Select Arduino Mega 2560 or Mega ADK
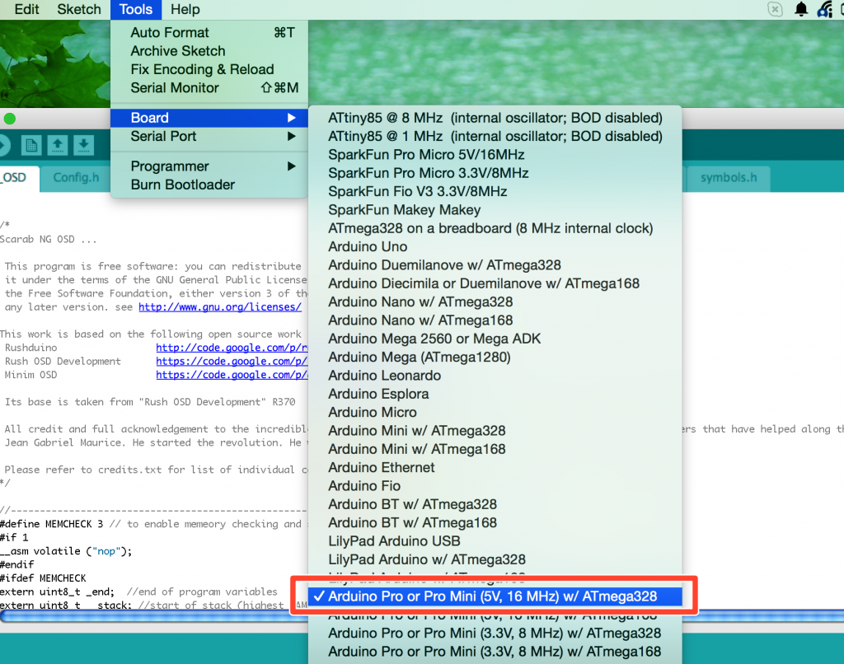This screenshot has height=664, width=844. 434,339
